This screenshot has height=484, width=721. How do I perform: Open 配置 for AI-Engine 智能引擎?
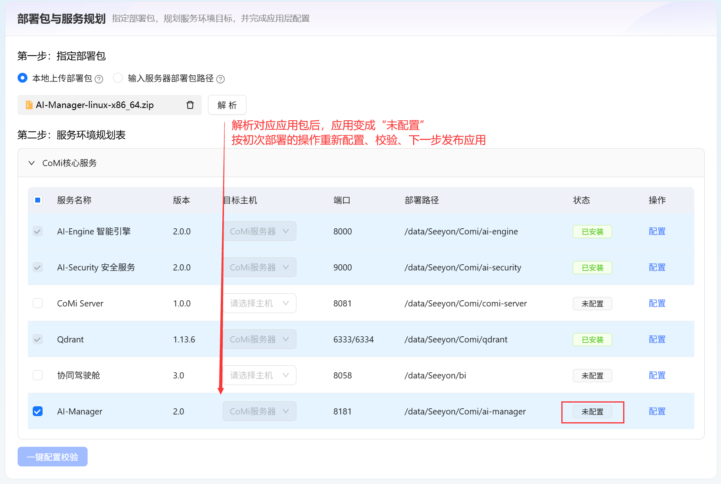click(x=657, y=232)
